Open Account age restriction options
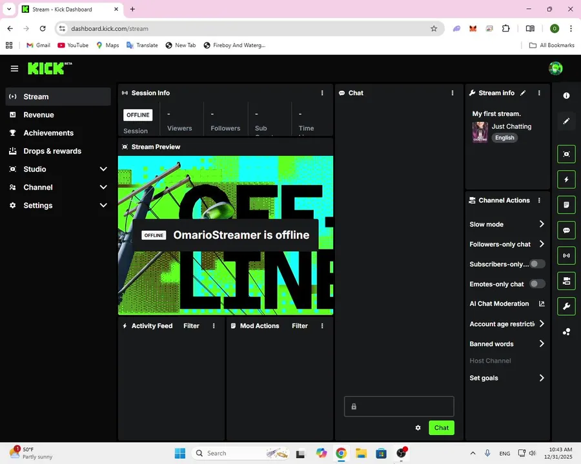 pyautogui.click(x=507, y=324)
